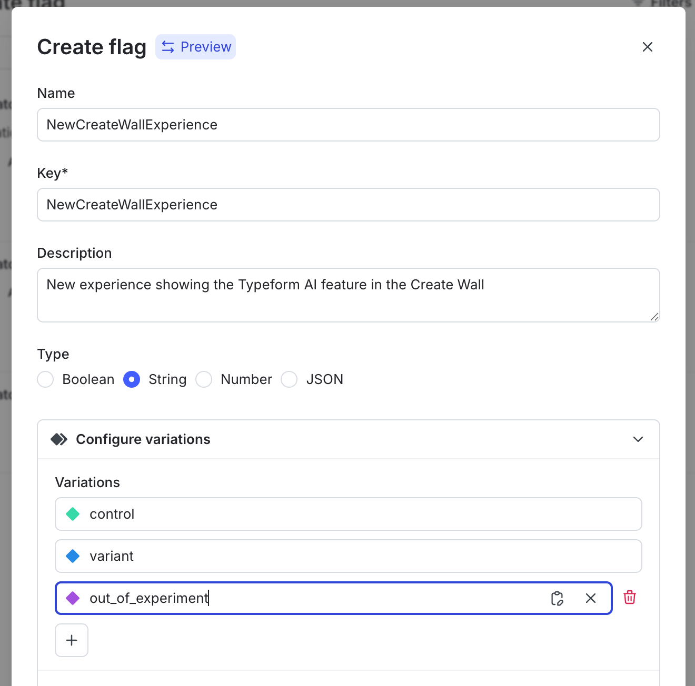Click the "Create flag" heading
The height and width of the screenshot is (686, 695).
92,47
